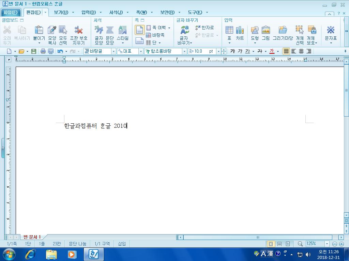The image size is (349, 261).
Task: Click the zoom in plus button
Action: click(x=342, y=244)
